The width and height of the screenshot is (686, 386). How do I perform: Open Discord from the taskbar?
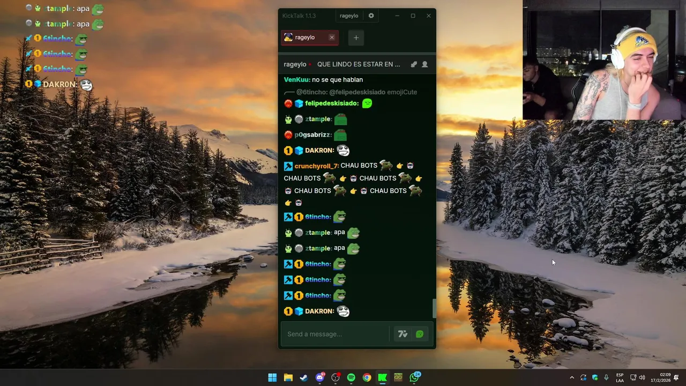(320, 377)
